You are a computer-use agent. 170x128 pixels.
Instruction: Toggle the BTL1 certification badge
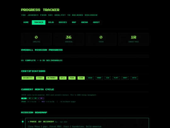(63, 78)
